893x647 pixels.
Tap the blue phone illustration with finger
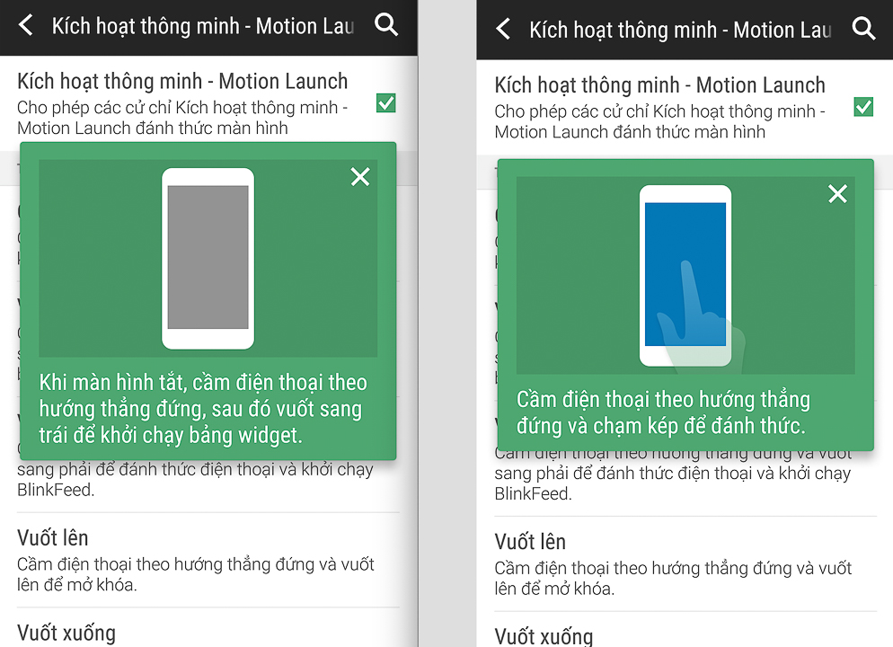pyautogui.click(x=685, y=276)
